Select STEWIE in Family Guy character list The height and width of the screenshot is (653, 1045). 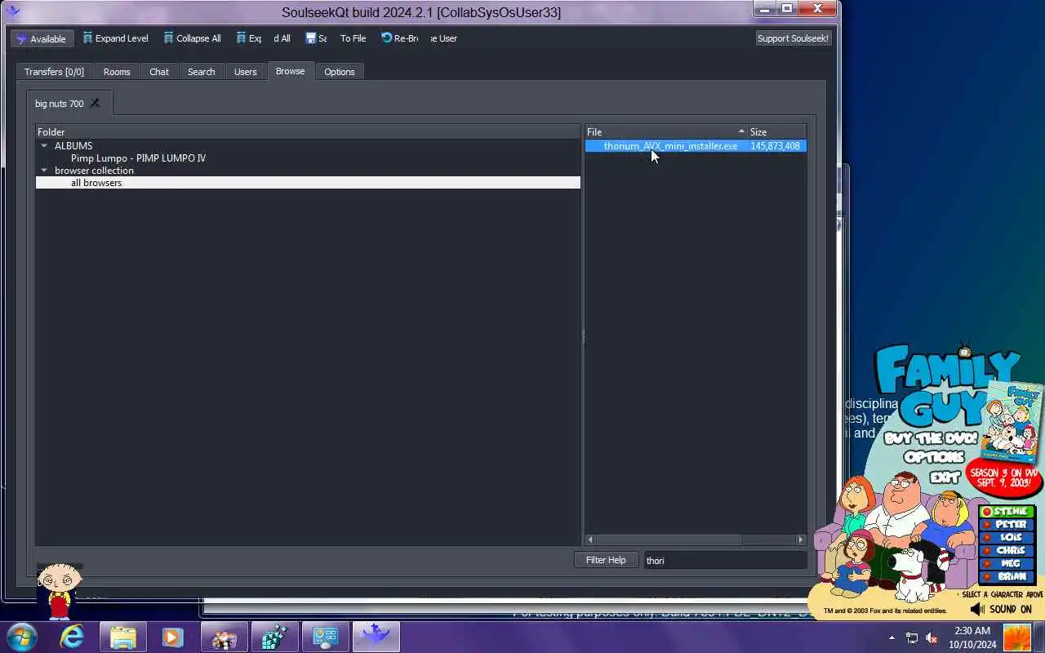1006,512
